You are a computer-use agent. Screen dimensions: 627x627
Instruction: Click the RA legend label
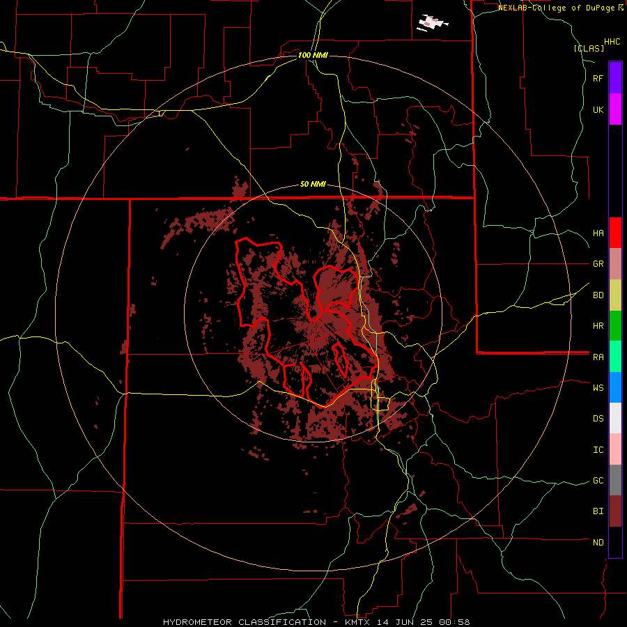click(598, 357)
